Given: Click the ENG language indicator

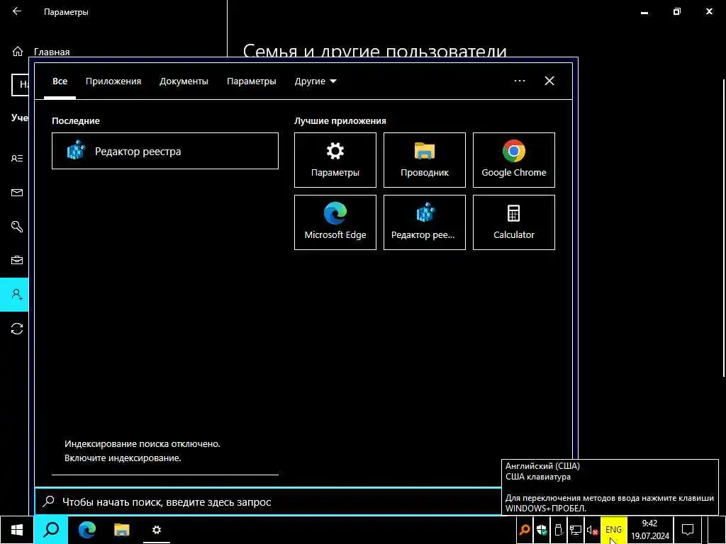Looking at the screenshot, I should click(613, 530).
